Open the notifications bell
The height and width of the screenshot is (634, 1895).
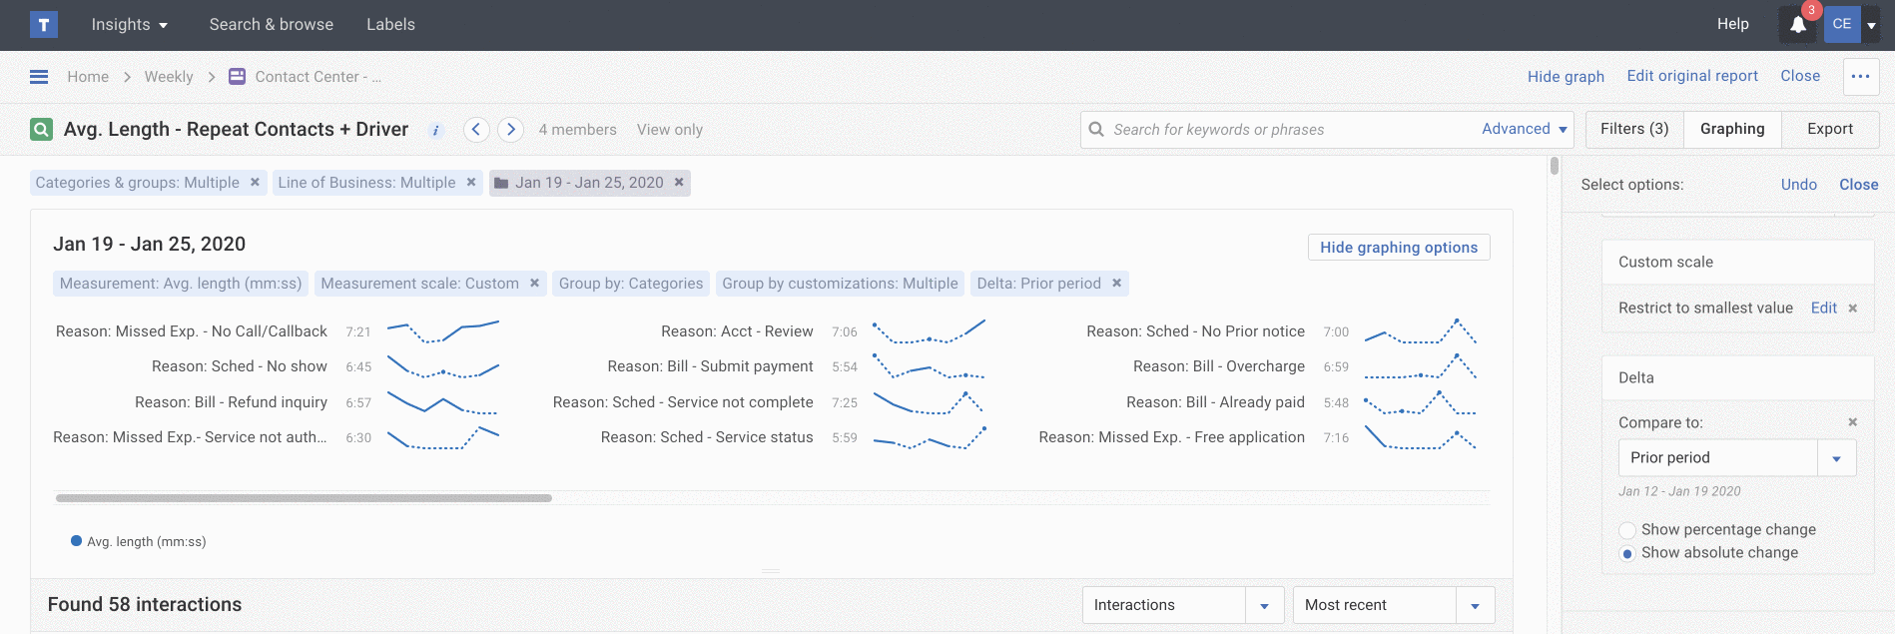[x=1797, y=25]
